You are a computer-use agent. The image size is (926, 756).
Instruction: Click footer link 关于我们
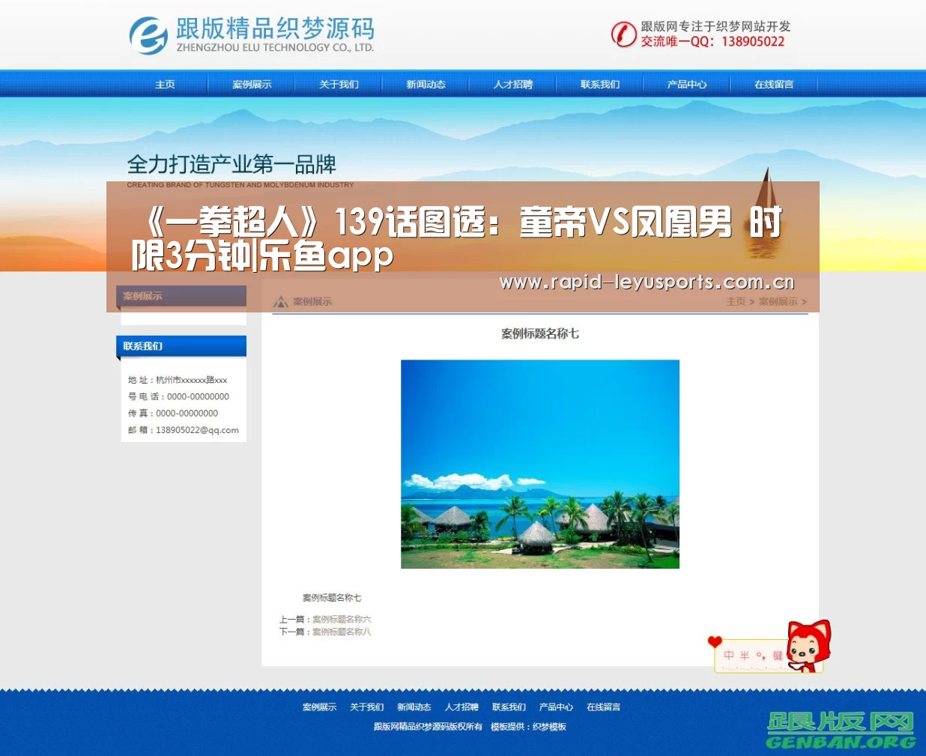click(x=366, y=707)
